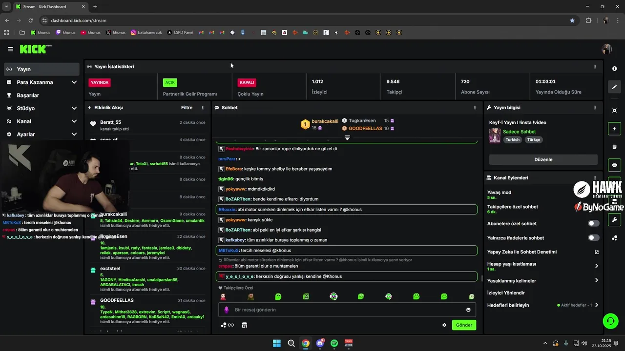625x351 pixels.
Task: Open the LSPD Panel bookmark
Action: tap(180, 33)
